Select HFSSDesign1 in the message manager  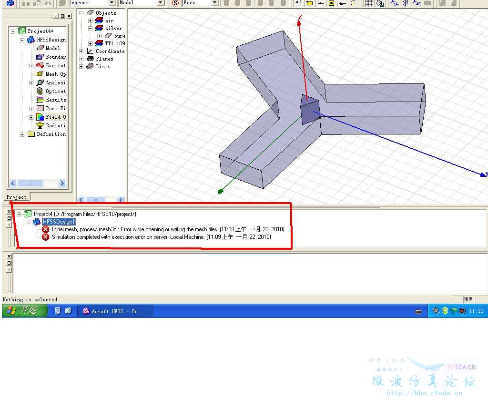59,222
